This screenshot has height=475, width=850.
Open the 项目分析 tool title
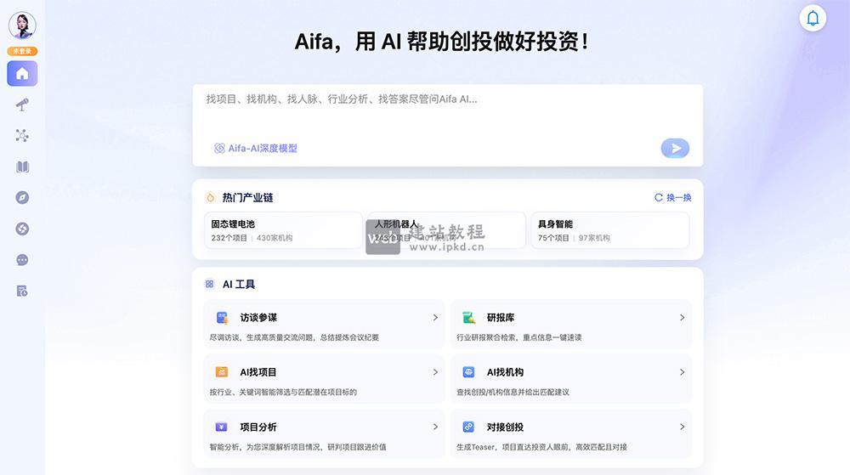(258, 427)
